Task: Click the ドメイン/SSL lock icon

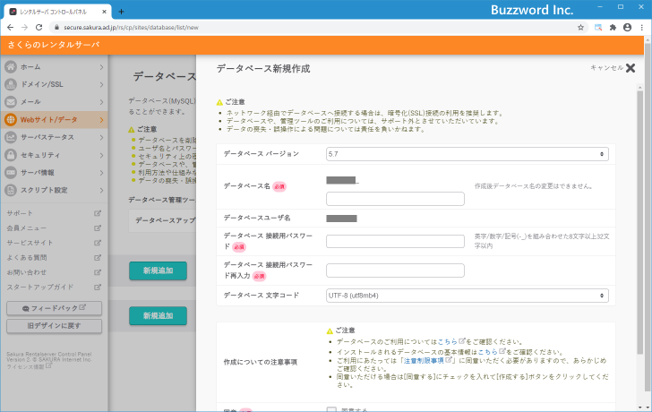Action: (11, 84)
